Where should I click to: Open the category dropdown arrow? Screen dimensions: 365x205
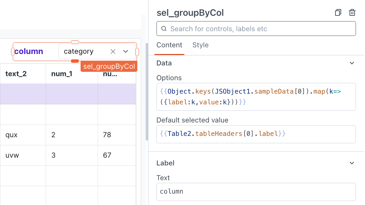click(x=126, y=51)
